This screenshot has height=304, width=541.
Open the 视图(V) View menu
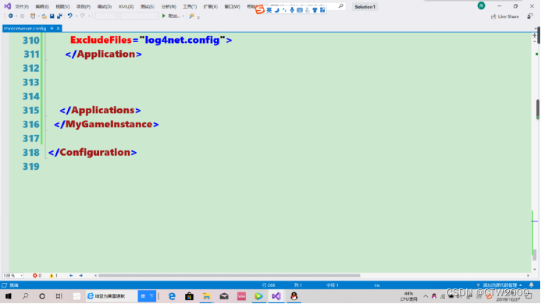[x=62, y=6]
